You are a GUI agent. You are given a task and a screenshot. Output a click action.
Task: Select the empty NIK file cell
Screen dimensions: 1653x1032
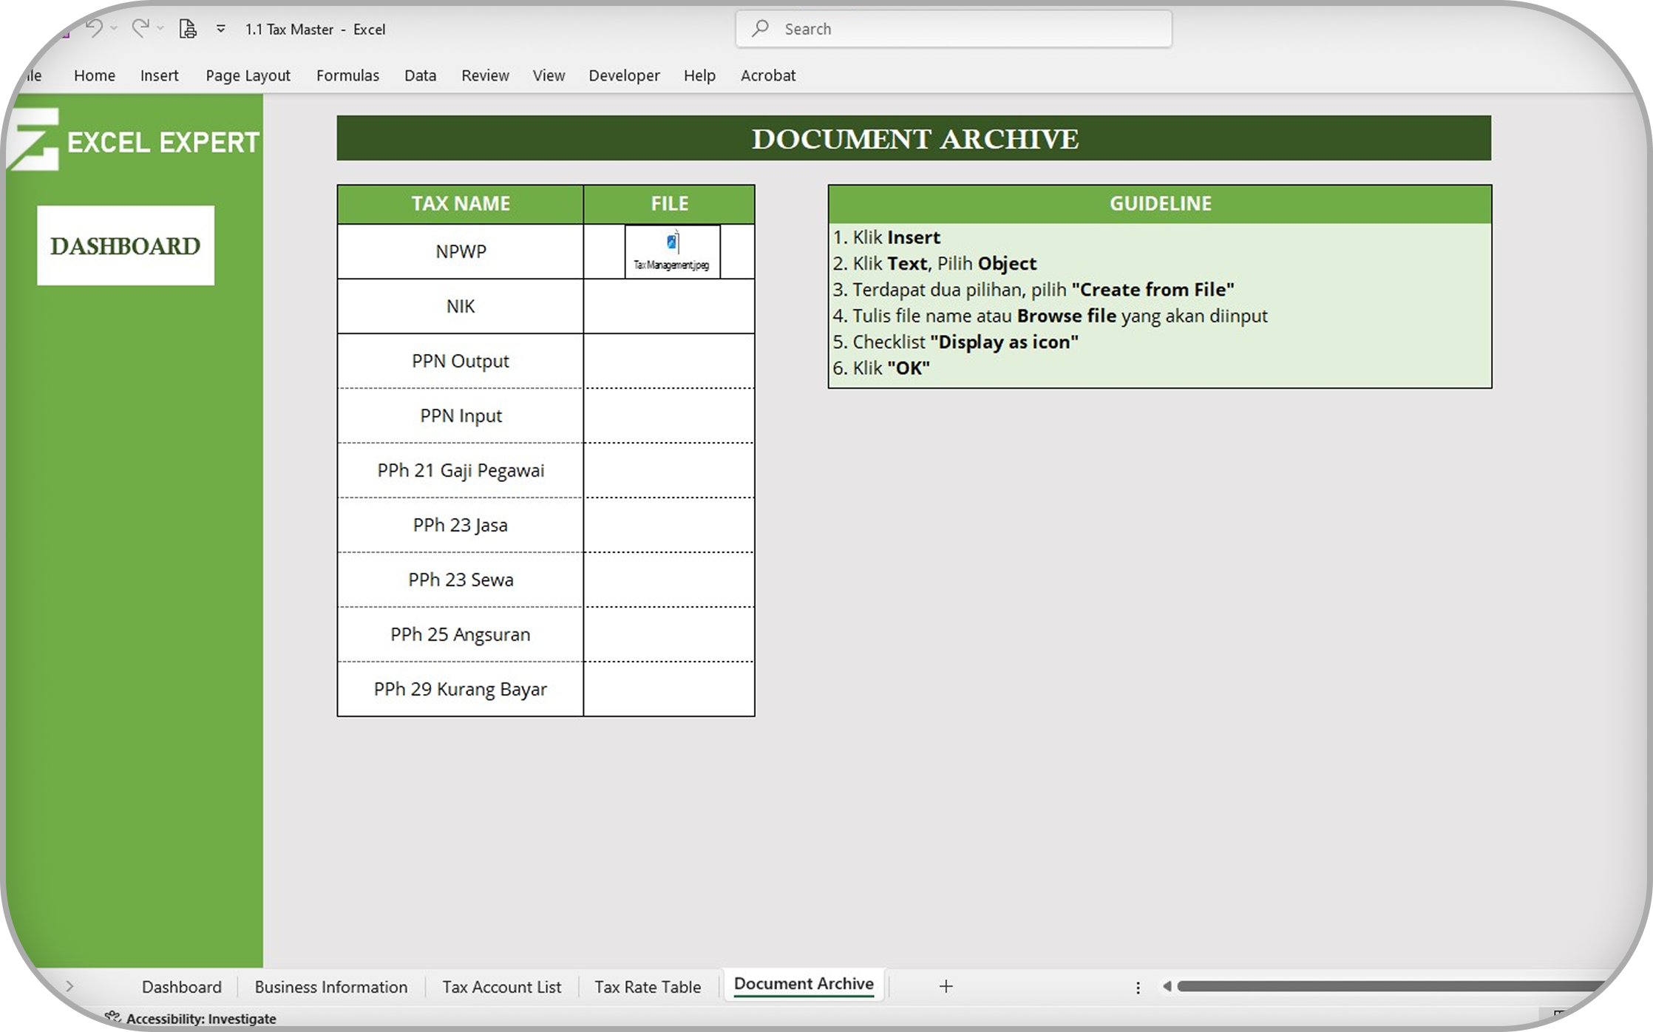tap(669, 306)
